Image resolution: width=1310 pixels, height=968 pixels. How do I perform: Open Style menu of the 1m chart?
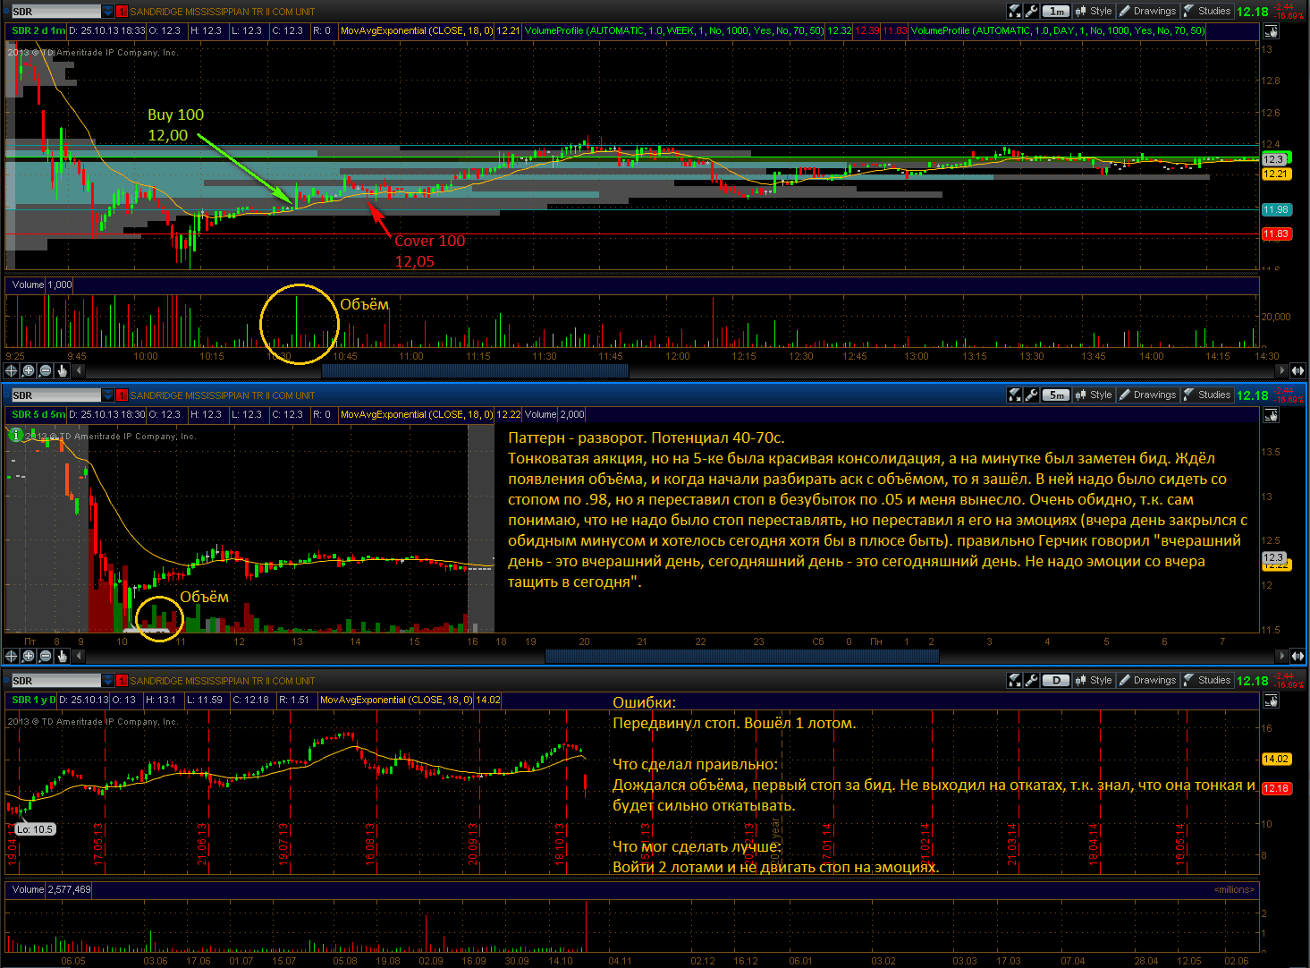[x=1094, y=12]
